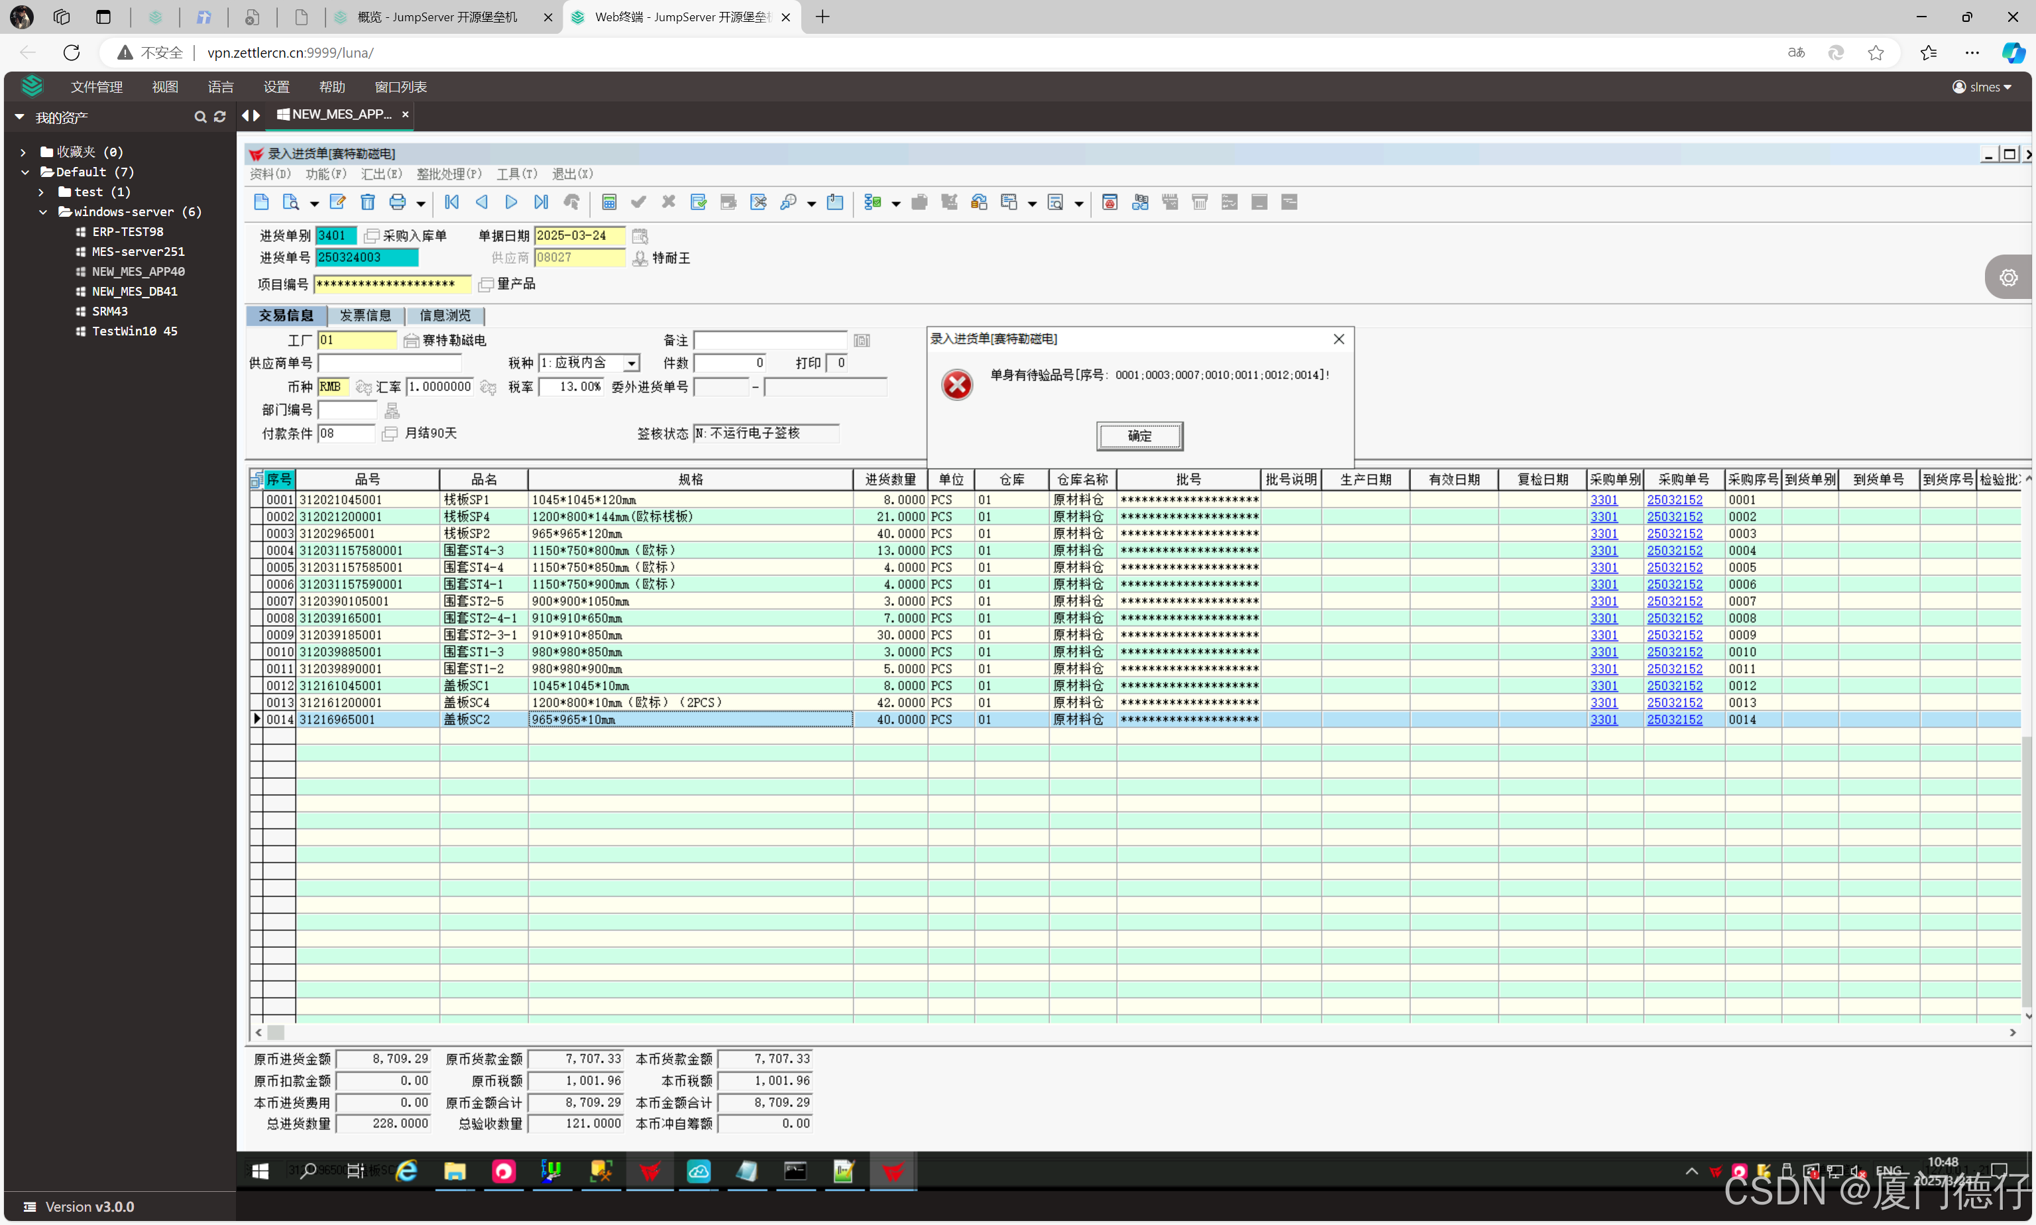Open the 文件管理 menu
The width and height of the screenshot is (2036, 1225).
coord(97,87)
